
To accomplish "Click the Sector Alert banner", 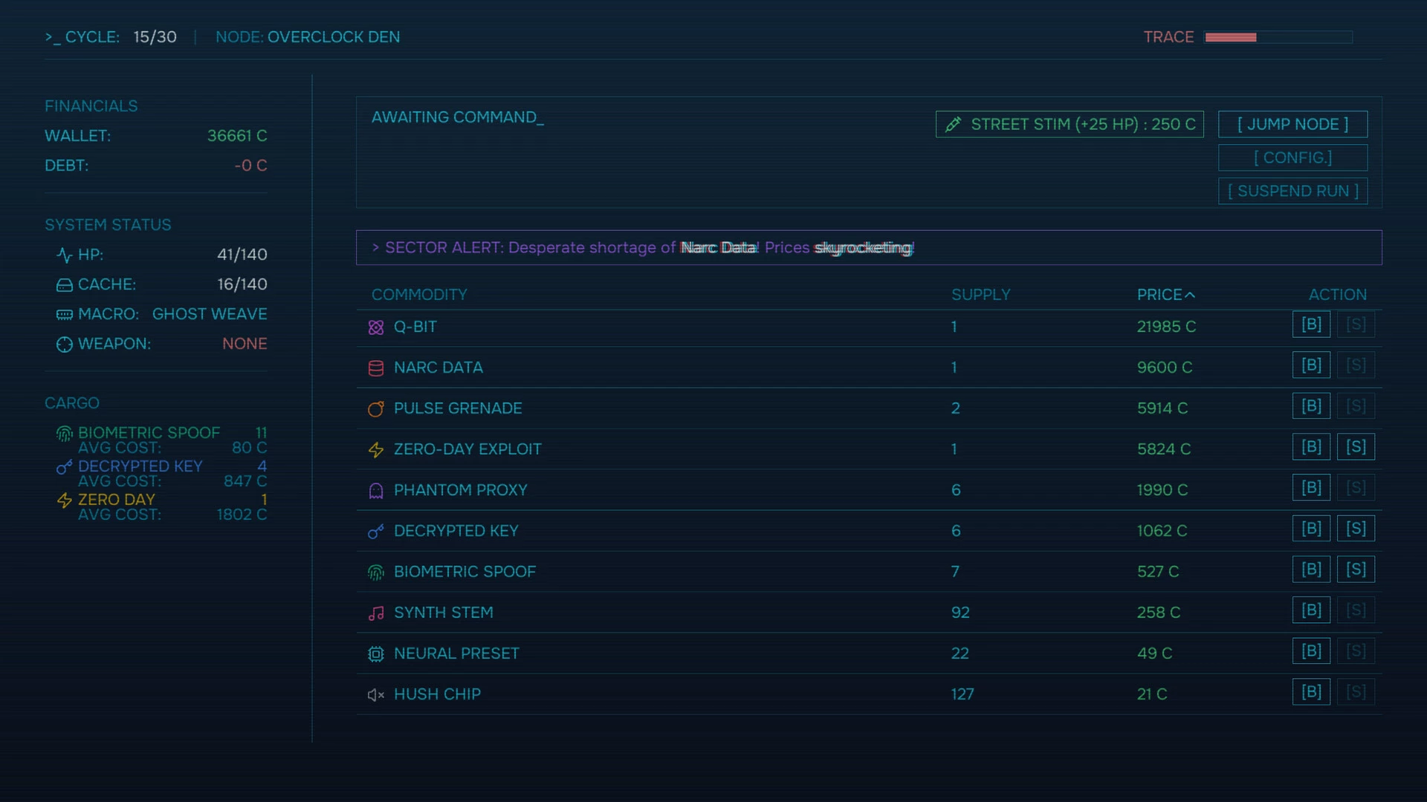I will [x=869, y=247].
